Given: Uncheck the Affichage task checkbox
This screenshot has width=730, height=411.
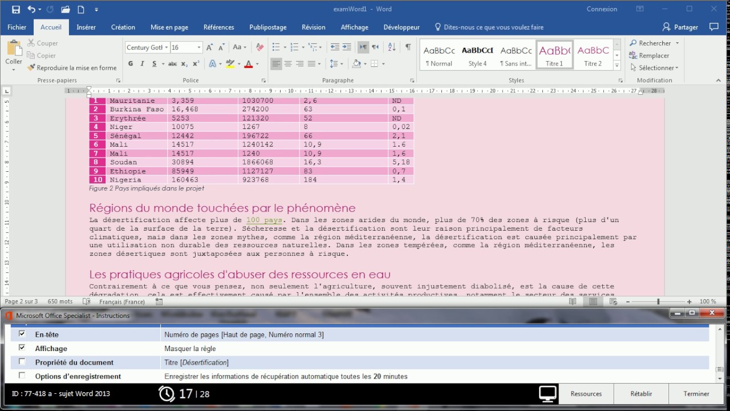Looking at the screenshot, I should point(22,348).
